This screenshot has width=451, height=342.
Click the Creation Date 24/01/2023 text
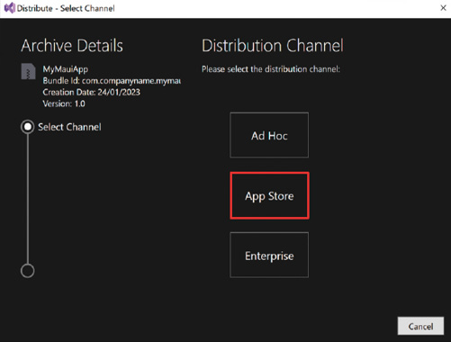(92, 92)
